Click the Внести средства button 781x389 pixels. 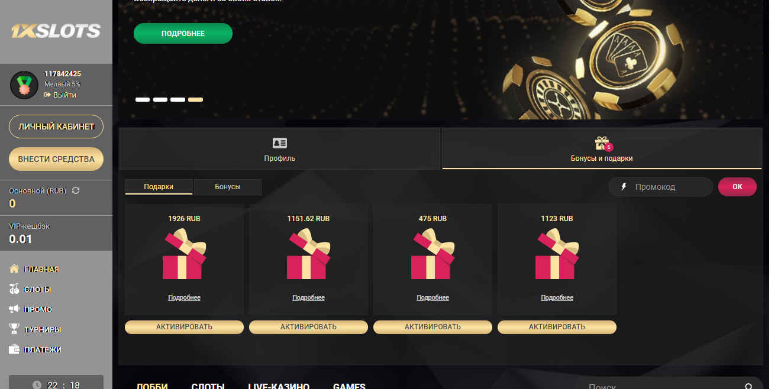[x=56, y=159]
